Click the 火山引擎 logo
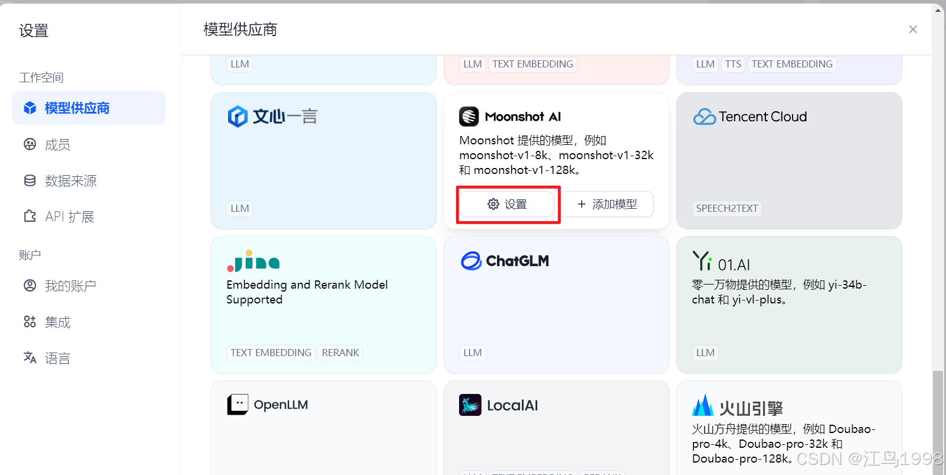This screenshot has width=946, height=475. 737,406
